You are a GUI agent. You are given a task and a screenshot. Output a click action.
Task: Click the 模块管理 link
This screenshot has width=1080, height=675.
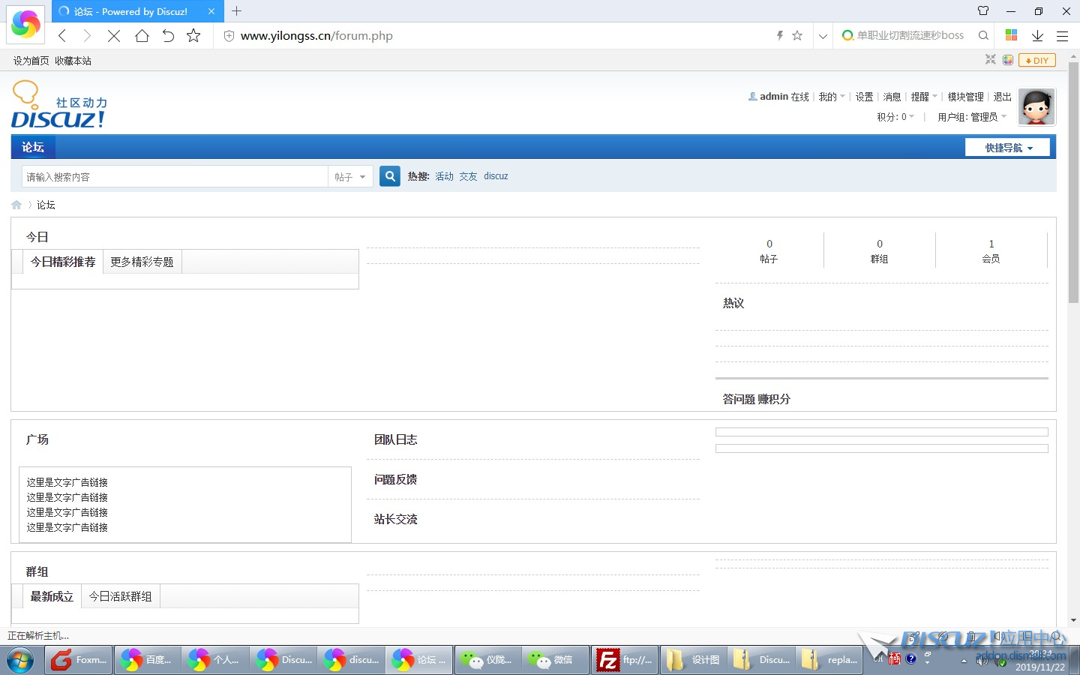click(x=965, y=97)
